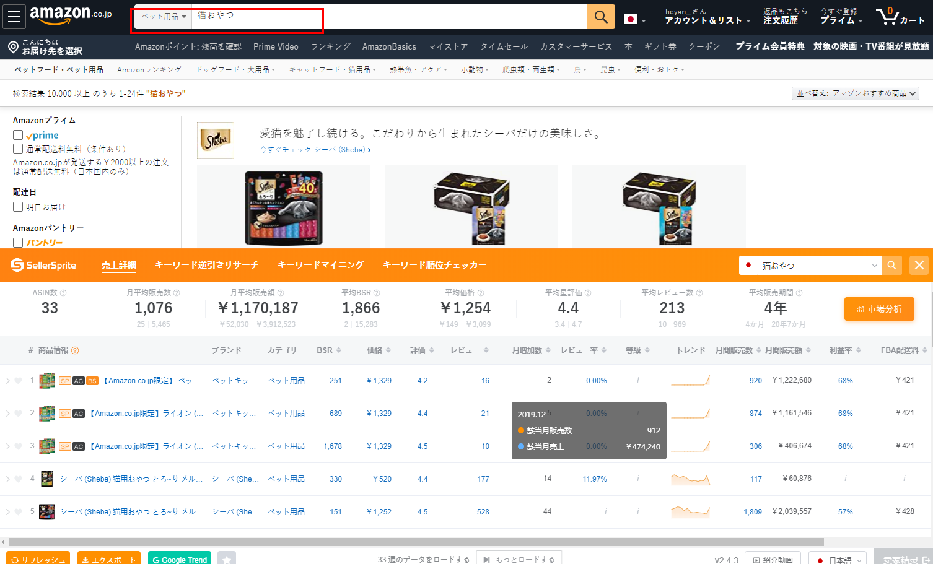
Task: Open help icon beside 平均価格
Action: pyautogui.click(x=481, y=293)
